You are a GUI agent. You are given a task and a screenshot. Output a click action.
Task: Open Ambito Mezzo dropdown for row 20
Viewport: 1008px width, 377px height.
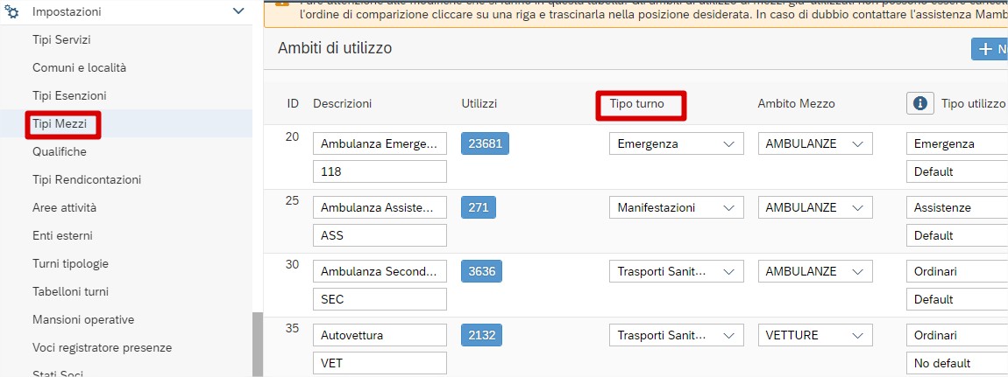(x=814, y=143)
